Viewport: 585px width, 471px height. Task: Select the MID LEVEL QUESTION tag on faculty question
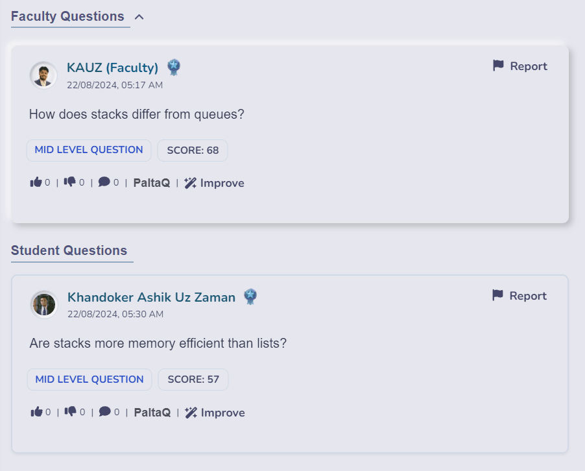[x=88, y=150]
